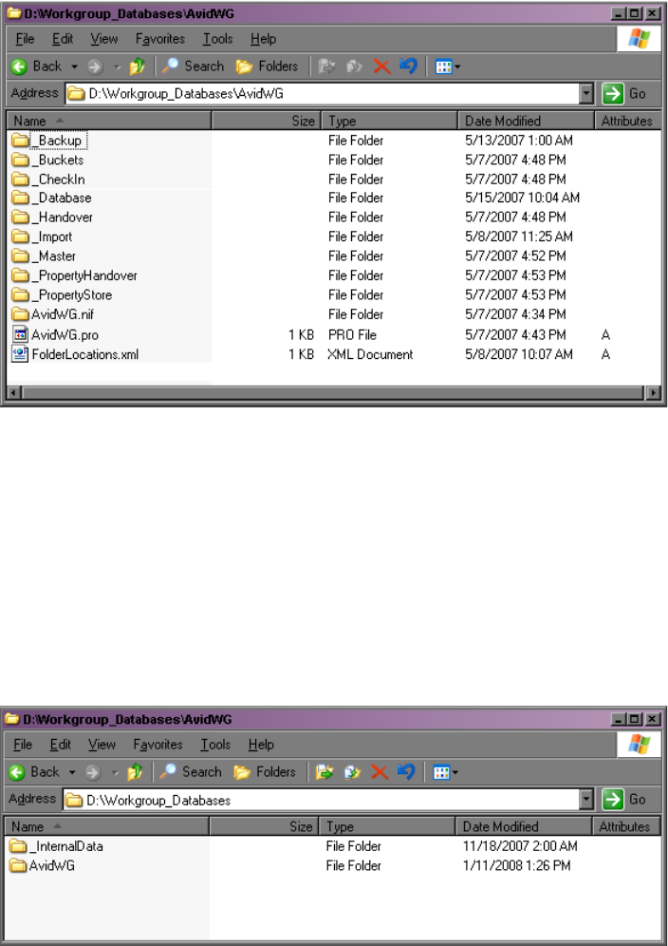The width and height of the screenshot is (668, 946).
Task: Open Favorites menu in upper window
Action: (x=159, y=39)
